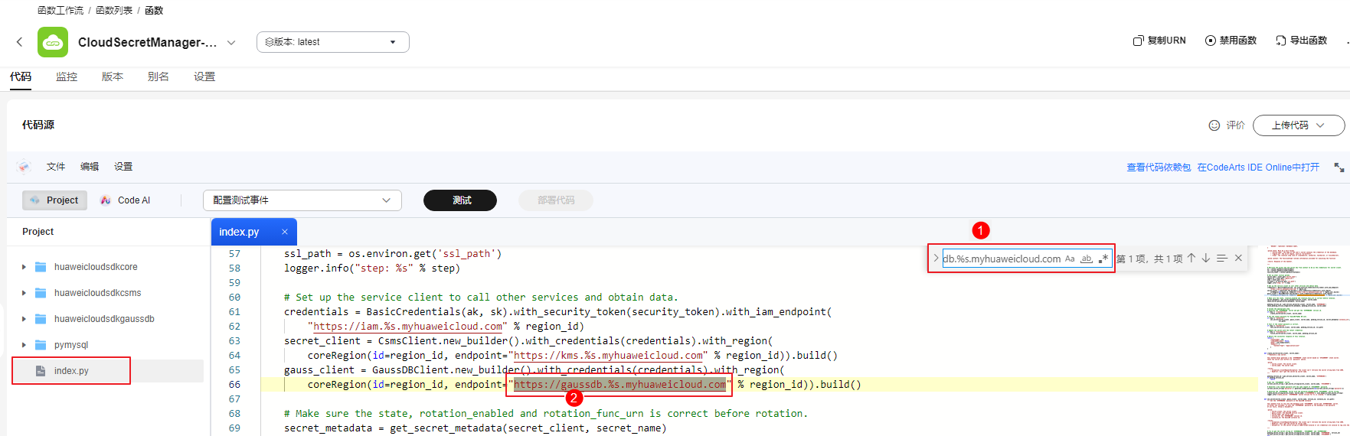Go back using the left arrow icon
1350x436 pixels.
pyautogui.click(x=20, y=42)
